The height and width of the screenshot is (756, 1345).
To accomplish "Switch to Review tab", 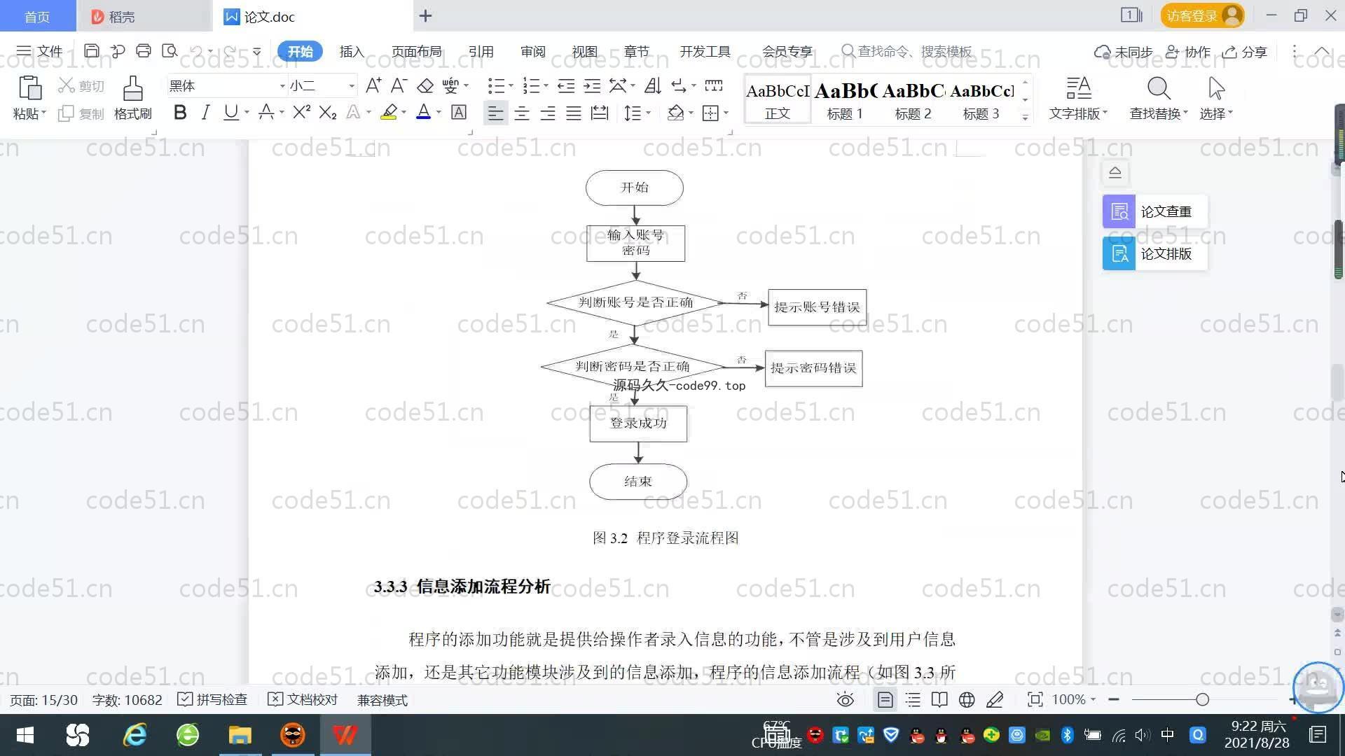I will coord(532,51).
